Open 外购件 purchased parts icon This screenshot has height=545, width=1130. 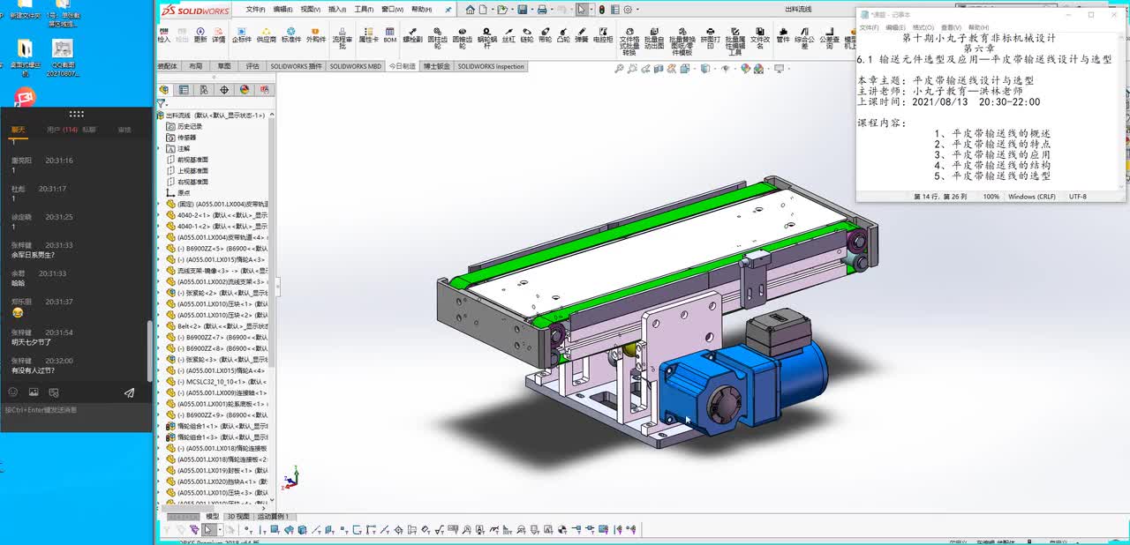tap(316, 34)
